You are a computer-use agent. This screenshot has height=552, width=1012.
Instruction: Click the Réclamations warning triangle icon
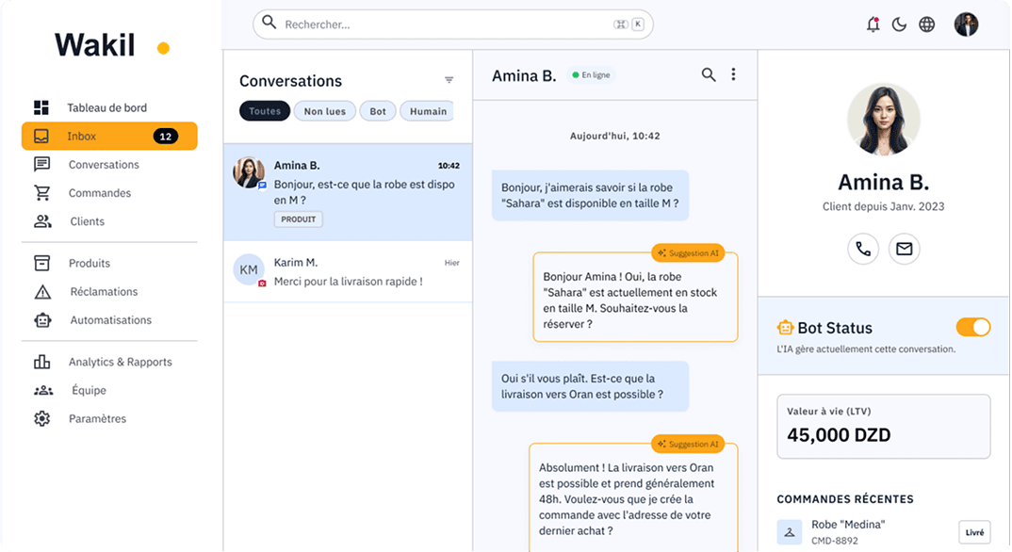coord(42,292)
